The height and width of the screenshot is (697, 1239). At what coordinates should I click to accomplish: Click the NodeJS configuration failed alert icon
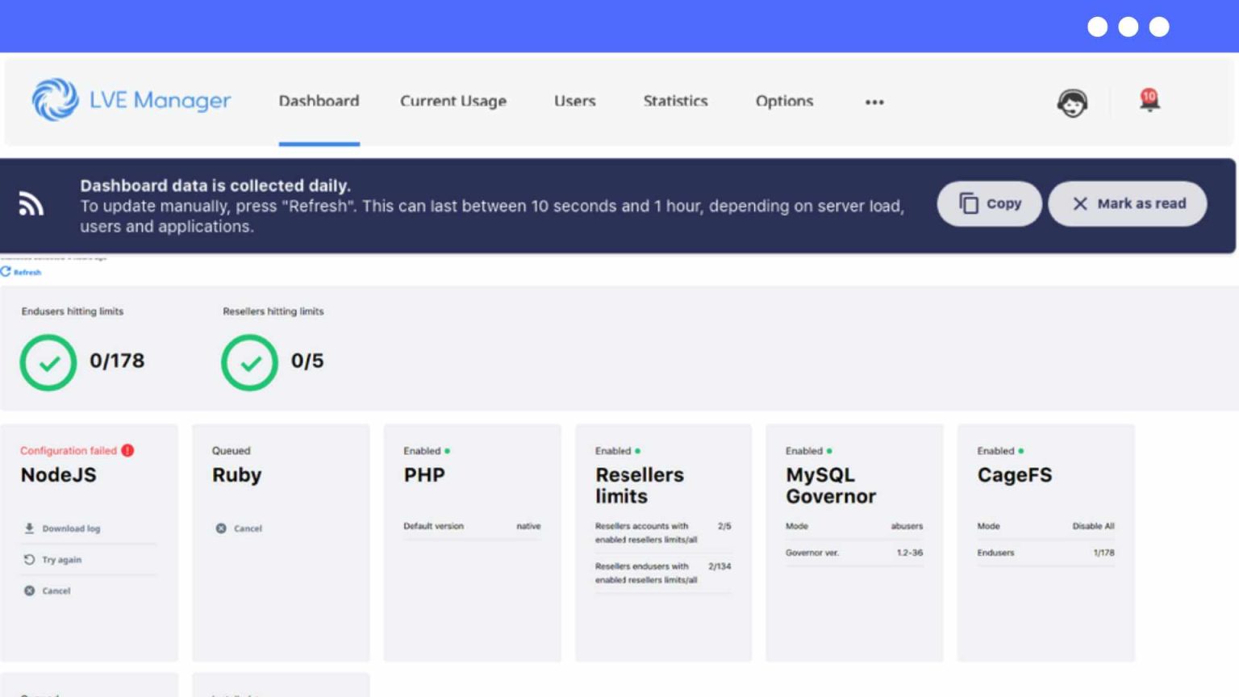click(127, 450)
